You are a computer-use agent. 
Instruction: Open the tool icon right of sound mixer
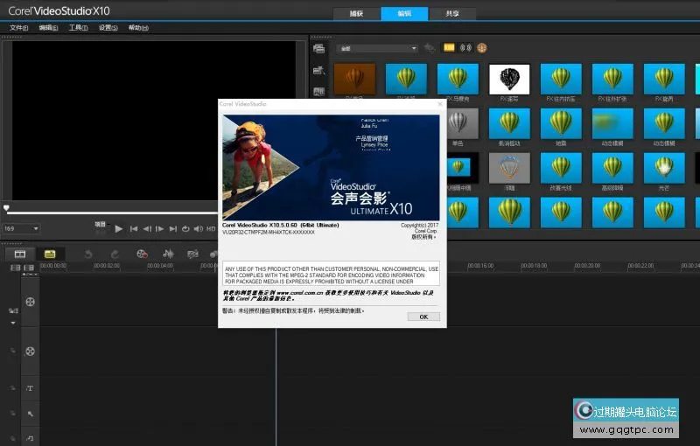[192, 254]
